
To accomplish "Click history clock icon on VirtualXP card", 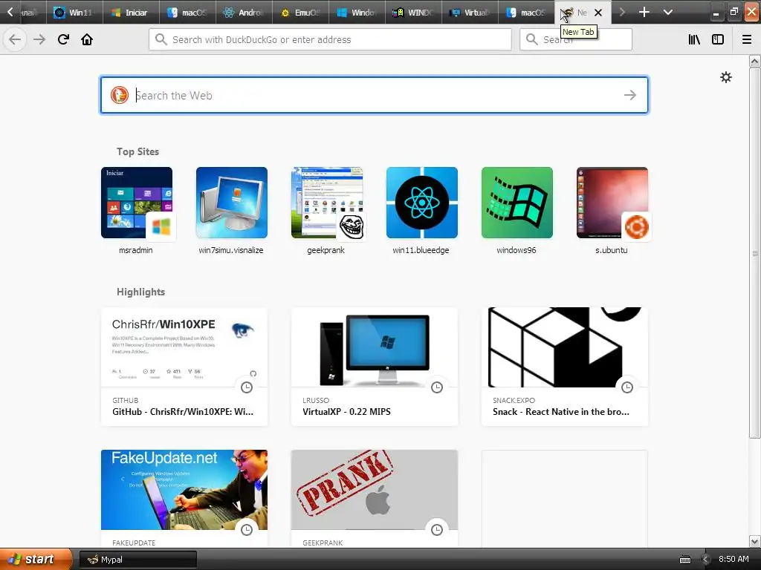I will click(x=437, y=387).
